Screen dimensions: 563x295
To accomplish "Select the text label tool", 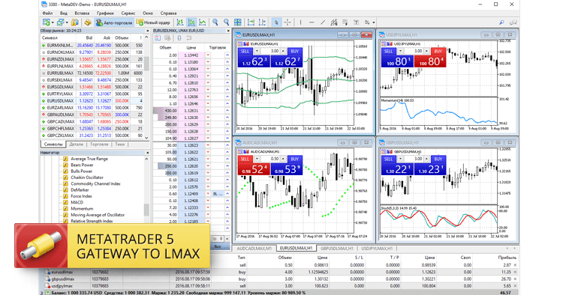I will [356, 22].
